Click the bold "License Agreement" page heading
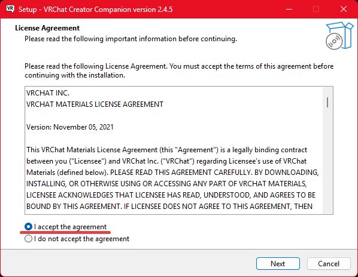 point(47,28)
